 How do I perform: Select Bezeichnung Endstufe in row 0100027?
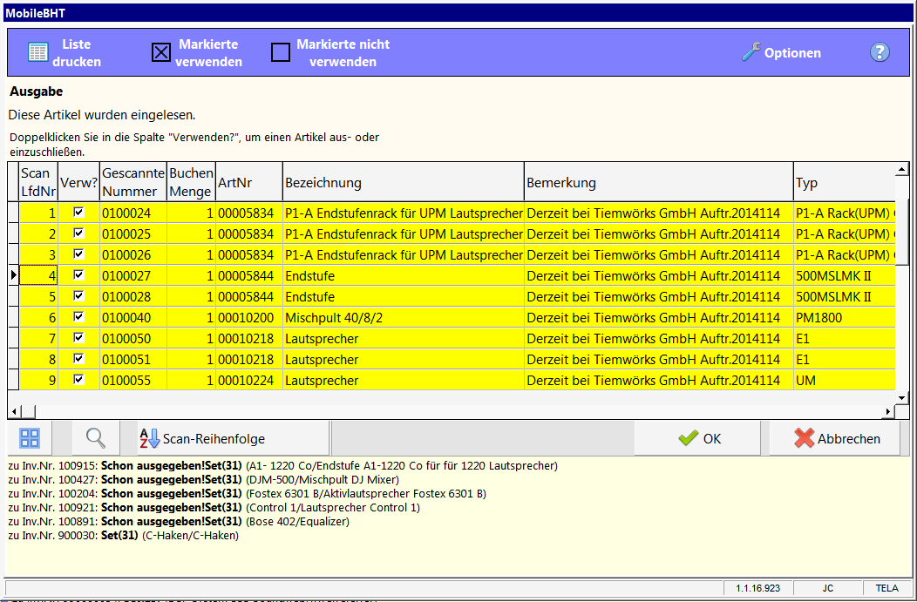404,275
